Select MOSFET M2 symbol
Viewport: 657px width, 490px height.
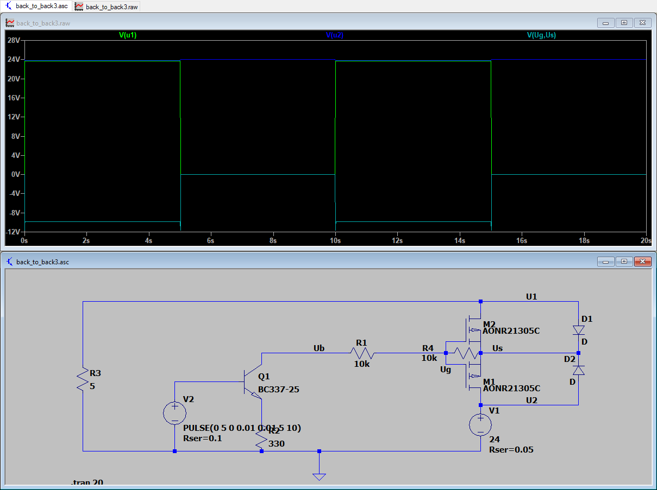pos(473,330)
